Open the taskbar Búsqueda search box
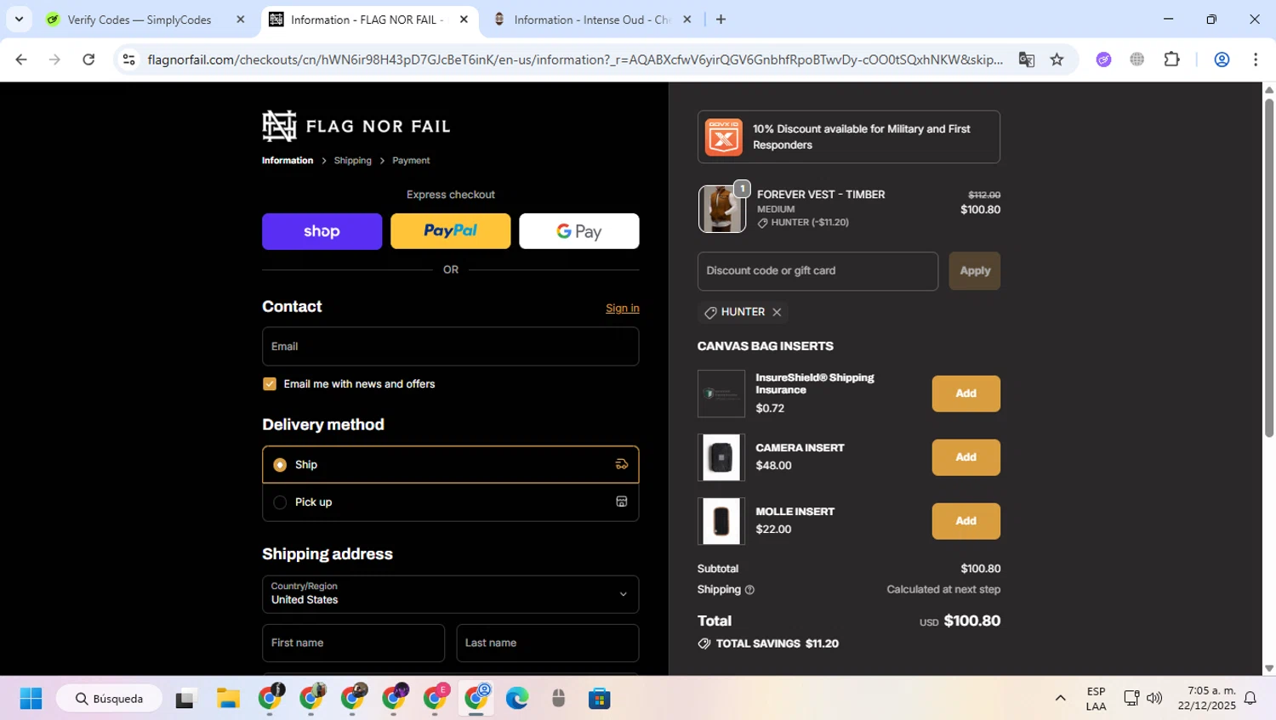 tap(109, 699)
